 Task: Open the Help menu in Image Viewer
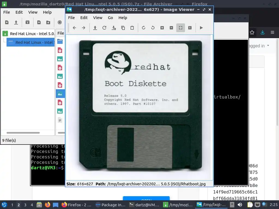[123, 18]
